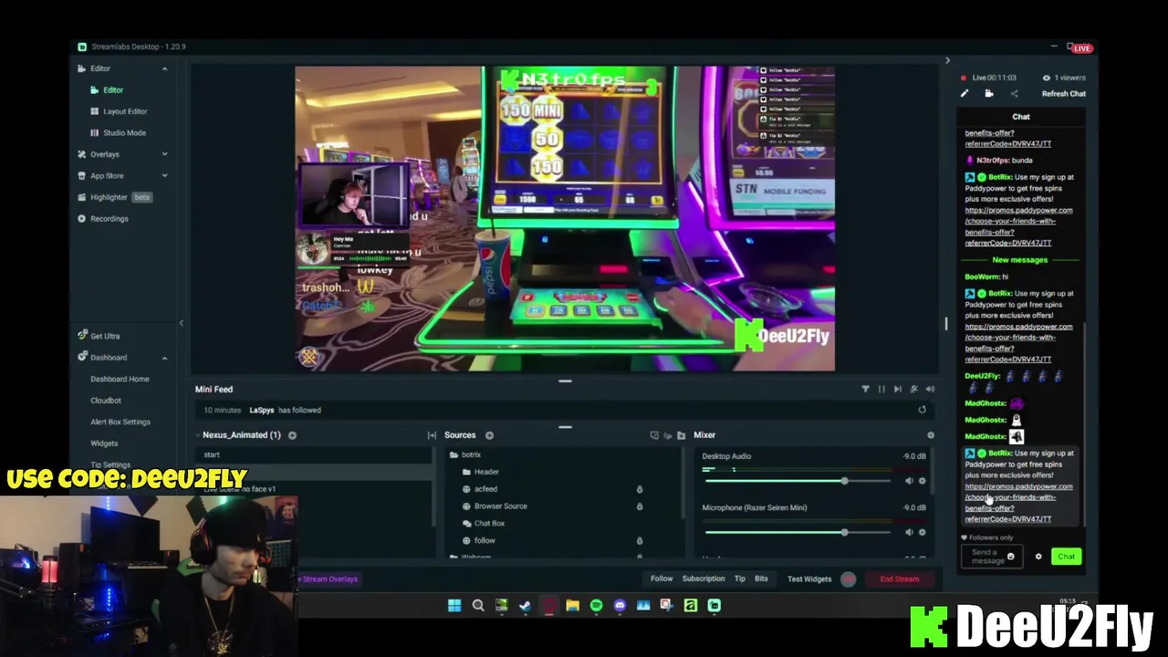Viewport: 1168px width, 657px height.
Task: Click the Sources panel audio-view icon
Action: click(667, 435)
